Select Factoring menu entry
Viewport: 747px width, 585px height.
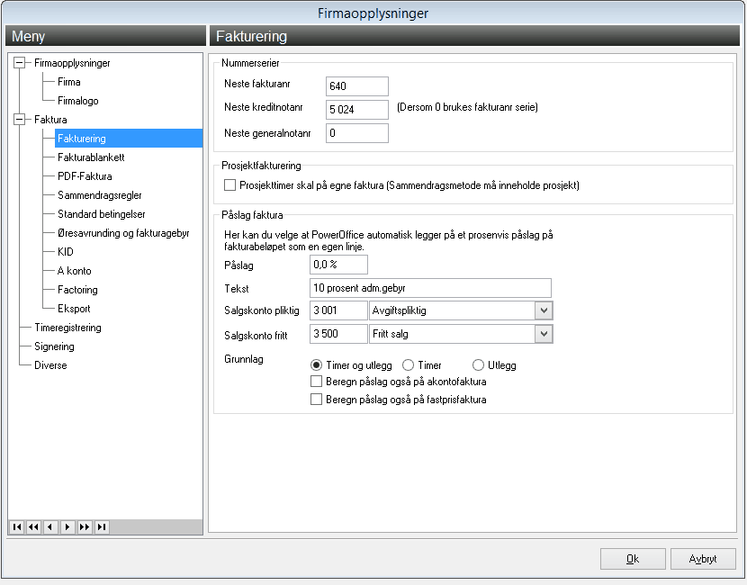pos(77,290)
